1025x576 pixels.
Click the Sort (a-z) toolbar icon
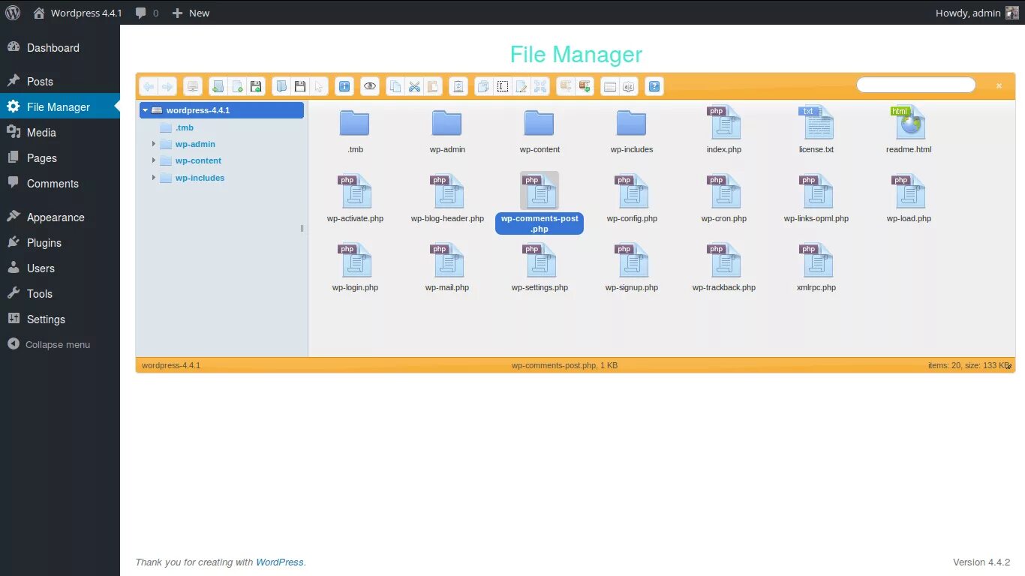tap(629, 86)
